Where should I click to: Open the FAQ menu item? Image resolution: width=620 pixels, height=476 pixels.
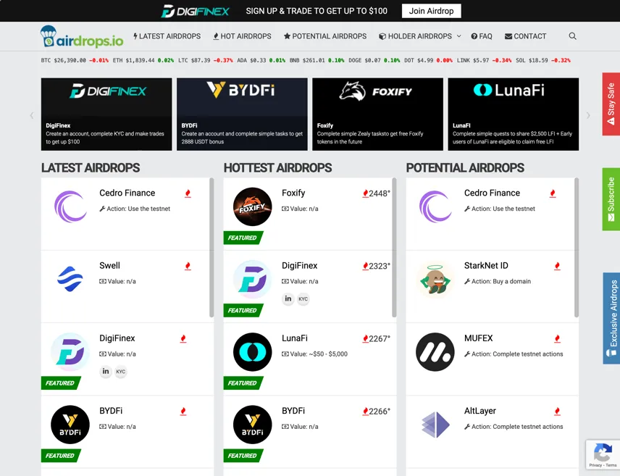point(482,36)
